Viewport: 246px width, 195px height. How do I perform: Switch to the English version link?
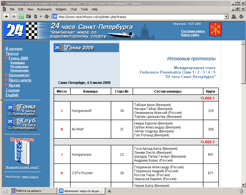coord(12,95)
